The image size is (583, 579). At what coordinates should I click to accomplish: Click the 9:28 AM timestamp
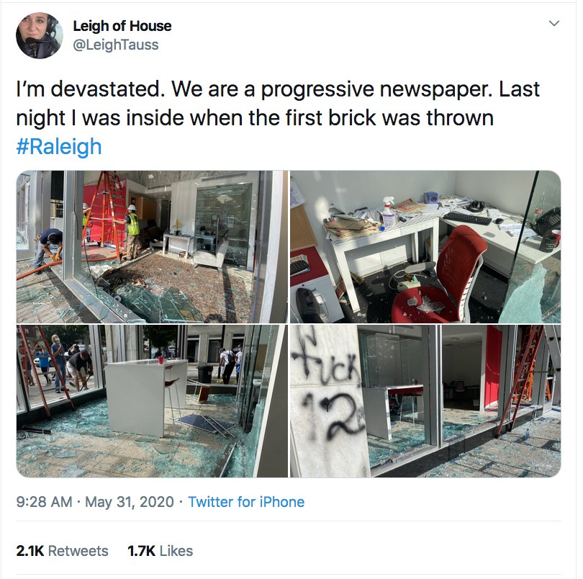pyautogui.click(x=44, y=502)
